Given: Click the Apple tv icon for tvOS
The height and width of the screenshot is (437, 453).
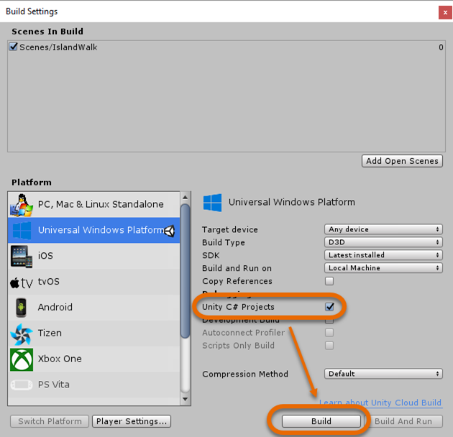Looking at the screenshot, I should point(22,282).
